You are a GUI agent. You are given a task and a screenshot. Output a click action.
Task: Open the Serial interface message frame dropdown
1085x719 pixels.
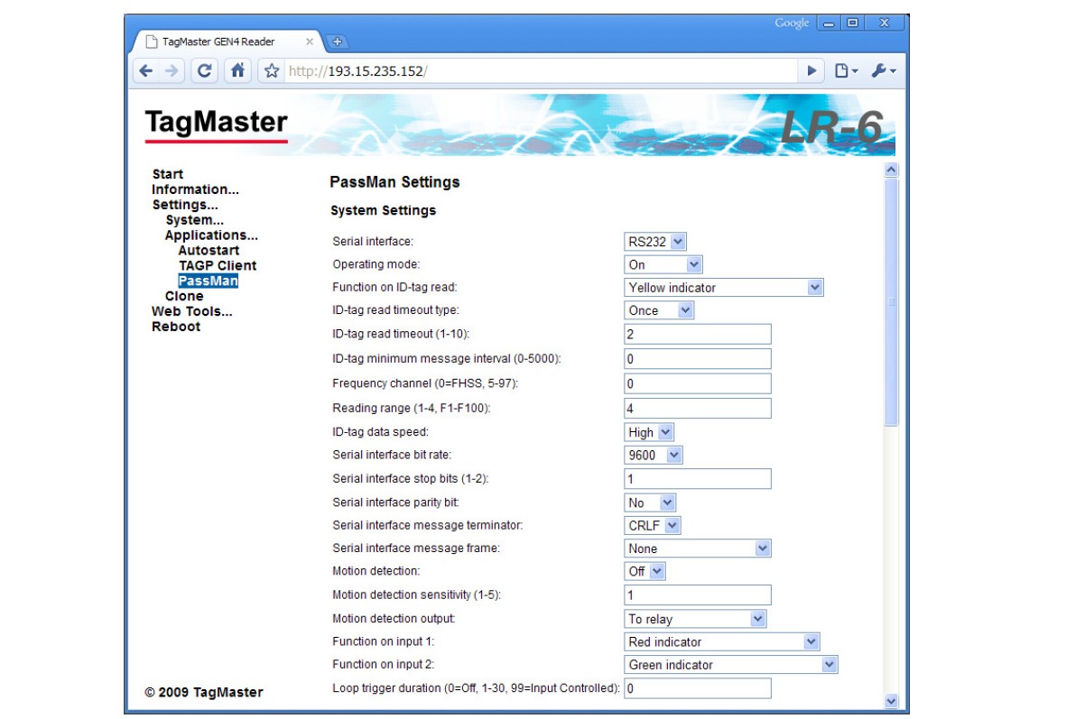[698, 548]
